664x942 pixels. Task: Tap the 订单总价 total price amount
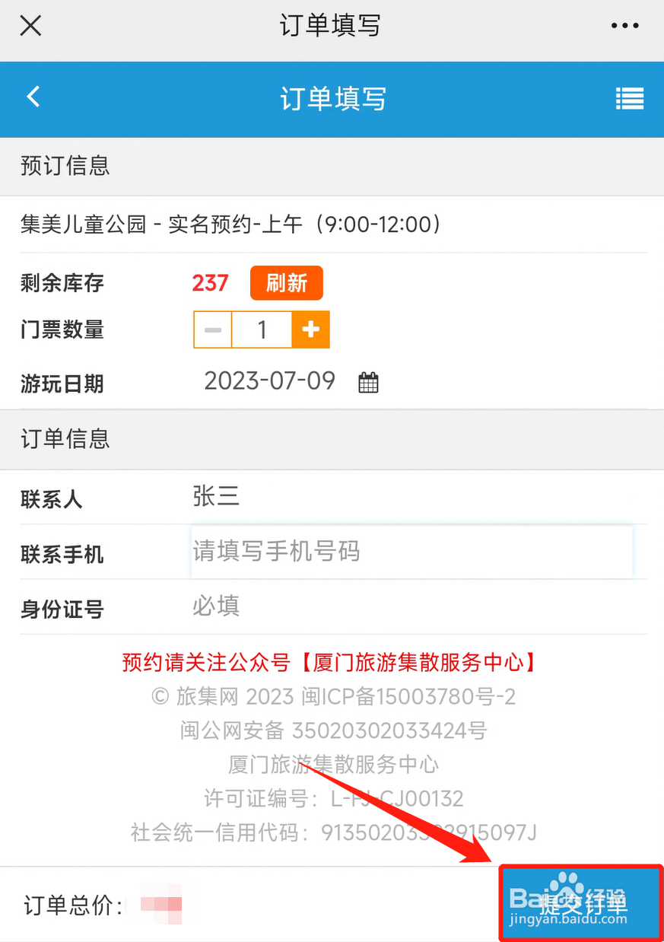(161, 905)
